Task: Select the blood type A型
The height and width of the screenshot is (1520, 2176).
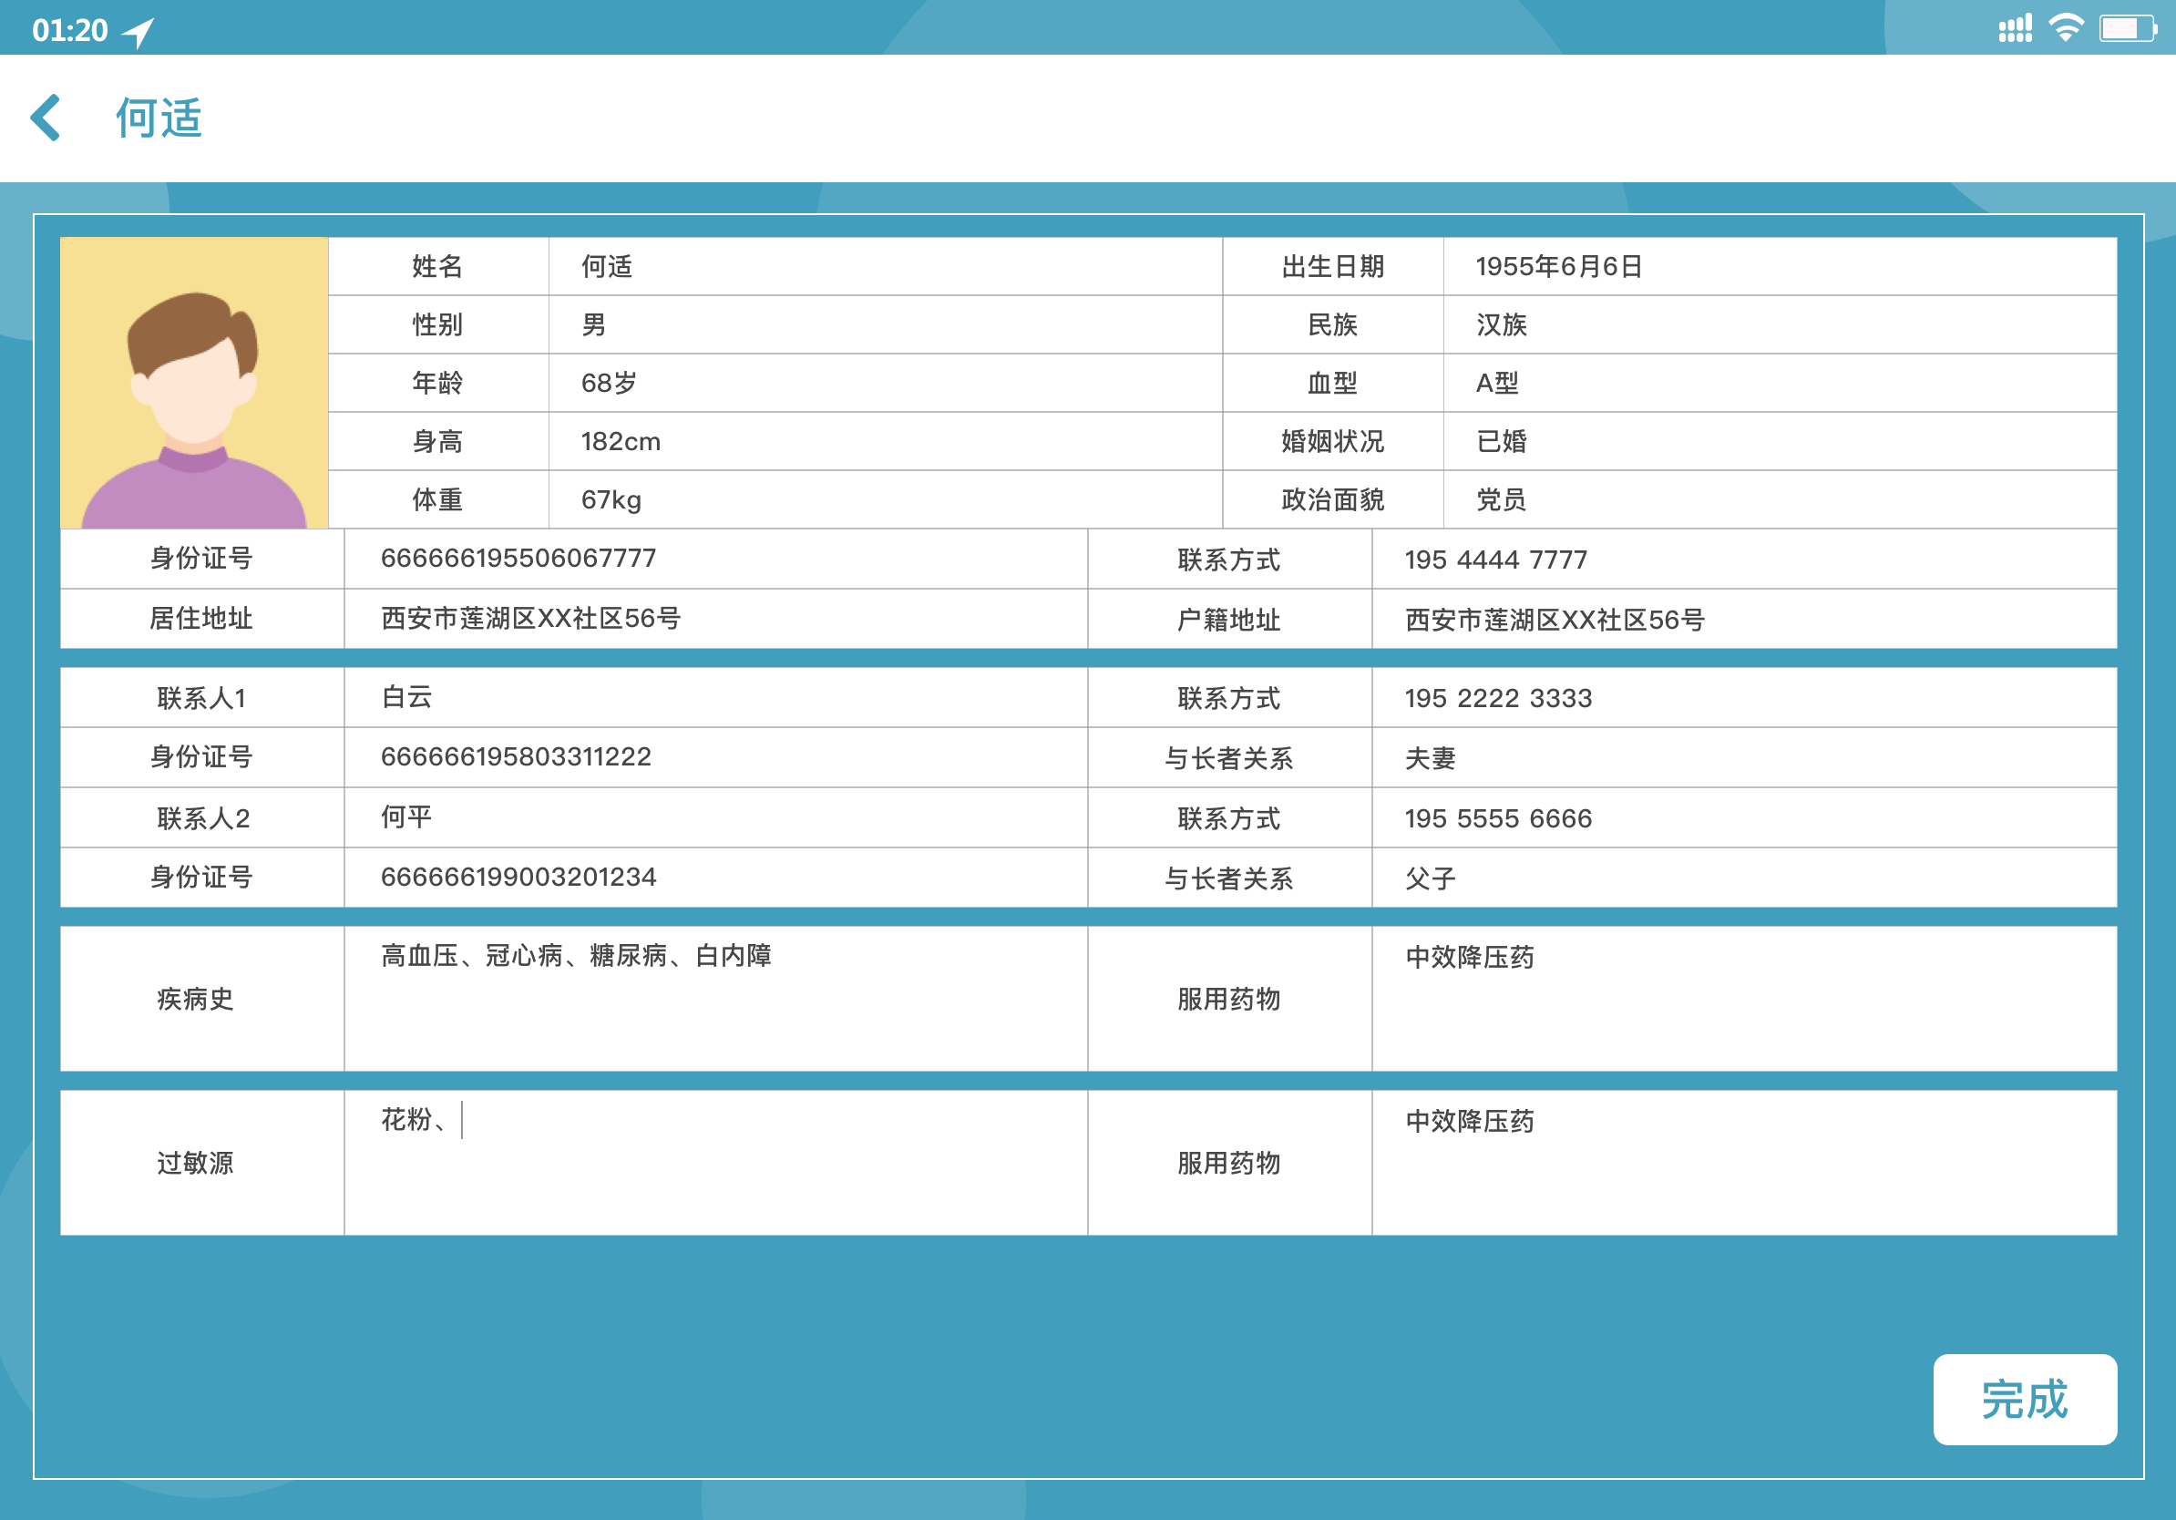Action: click(1497, 383)
